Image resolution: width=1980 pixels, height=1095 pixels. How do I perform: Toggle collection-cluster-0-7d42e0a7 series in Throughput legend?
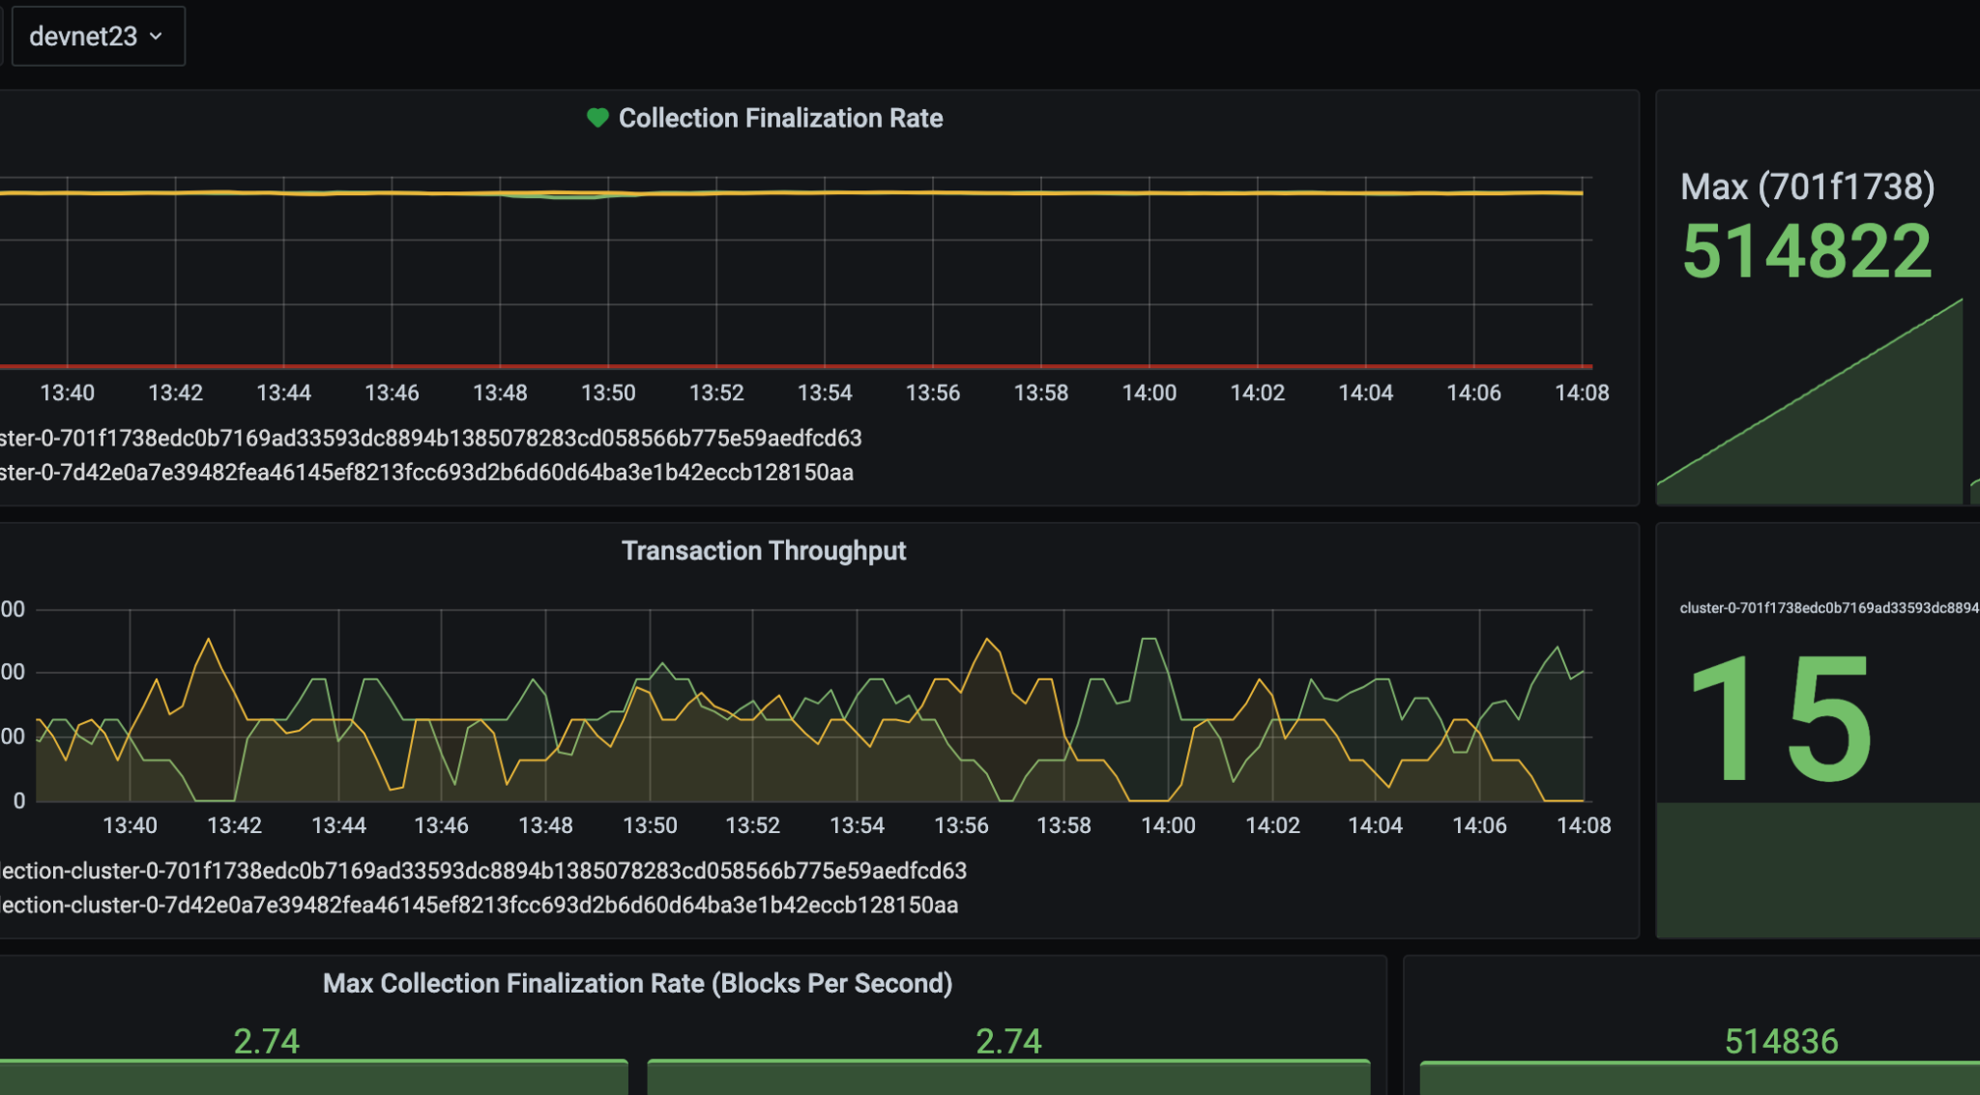[x=479, y=906]
